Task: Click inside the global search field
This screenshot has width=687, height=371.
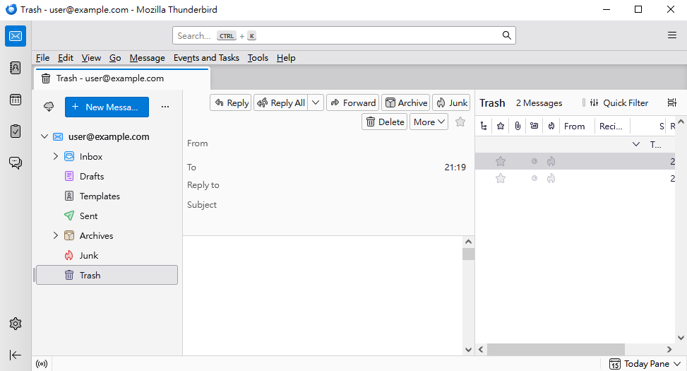Action: (344, 35)
